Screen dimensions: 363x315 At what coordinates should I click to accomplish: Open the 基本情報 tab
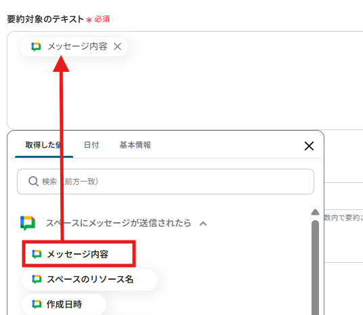click(x=135, y=145)
